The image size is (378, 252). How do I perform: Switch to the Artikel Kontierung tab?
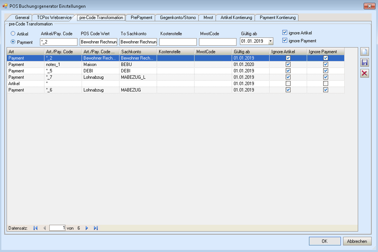(x=236, y=17)
